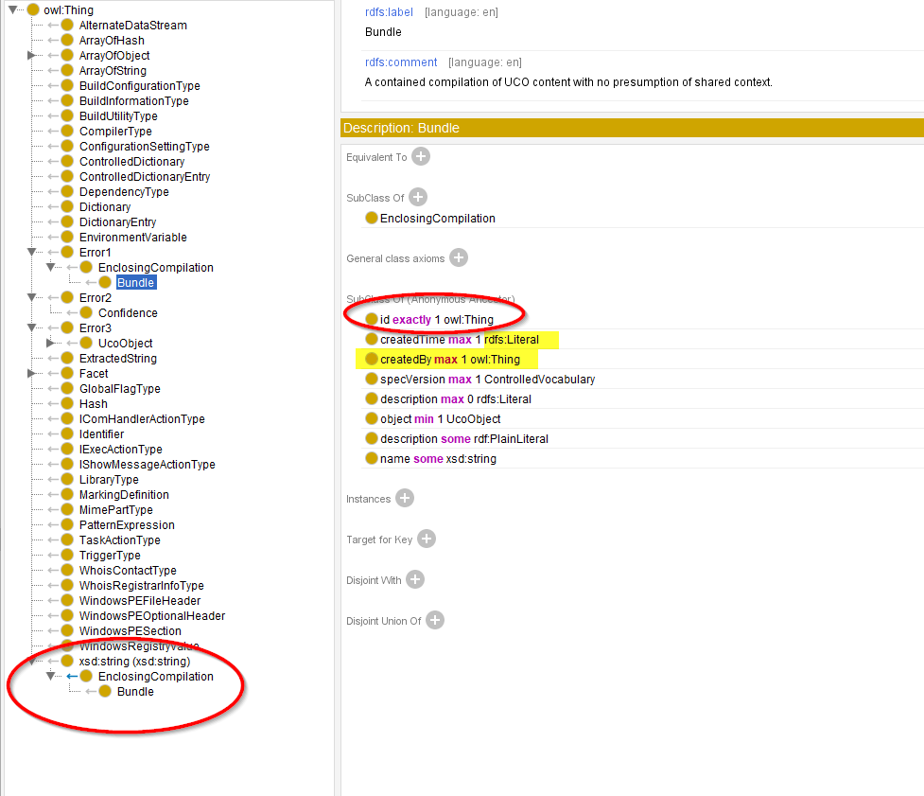Click the owl:Thing root class icon
The height and width of the screenshot is (796, 924).
pyautogui.click(x=32, y=10)
